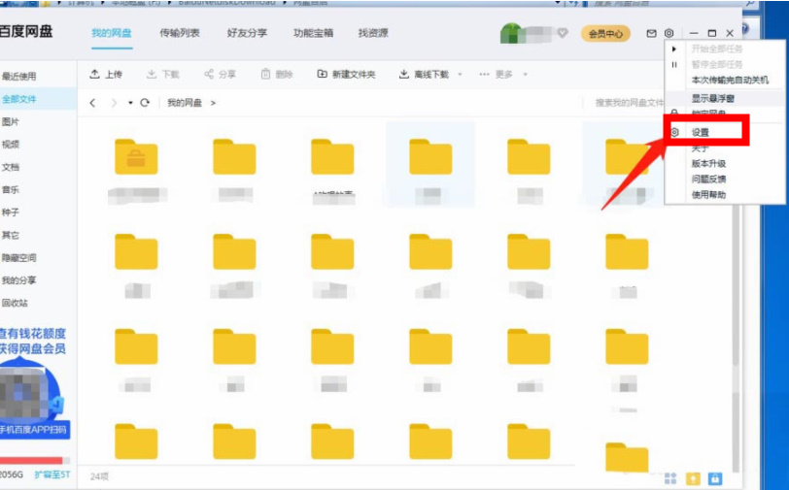Click the hexagon settings gear in title bar
Image resolution: width=789 pixels, height=490 pixels.
pos(669,33)
